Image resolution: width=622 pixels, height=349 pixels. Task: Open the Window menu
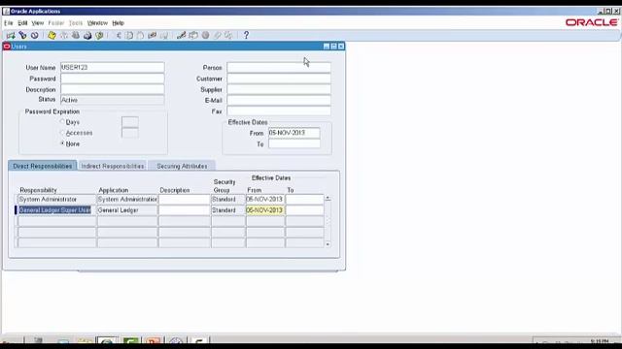pos(97,23)
